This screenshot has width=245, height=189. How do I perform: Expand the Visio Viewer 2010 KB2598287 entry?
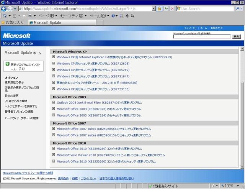tap(54, 155)
